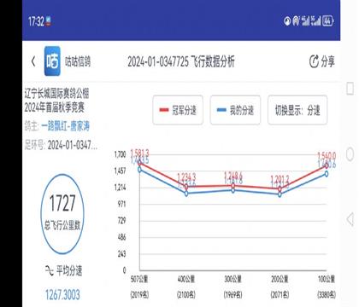Tap the 分享 share button
This screenshot has width=359, height=307.
point(322,61)
